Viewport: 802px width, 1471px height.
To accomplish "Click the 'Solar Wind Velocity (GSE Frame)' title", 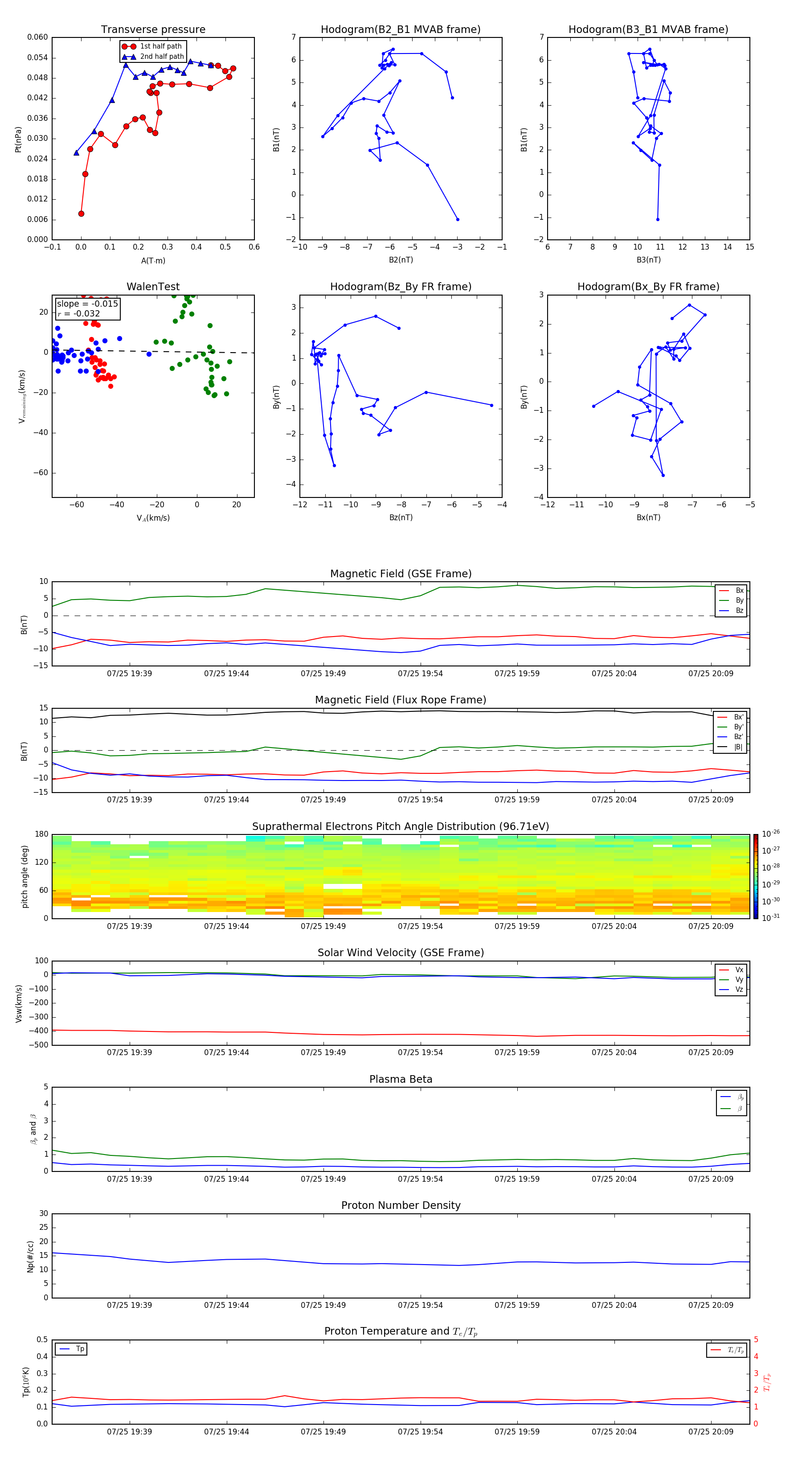I will tap(401, 953).
